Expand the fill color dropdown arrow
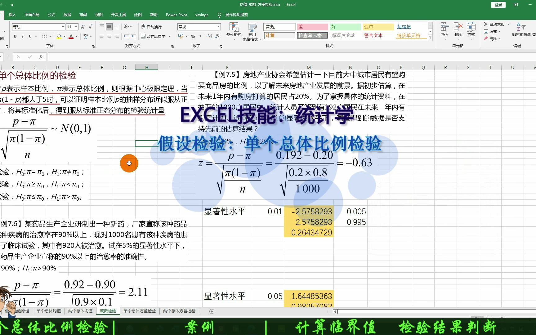Screen dimensions: 536x335 click(x=64, y=37)
